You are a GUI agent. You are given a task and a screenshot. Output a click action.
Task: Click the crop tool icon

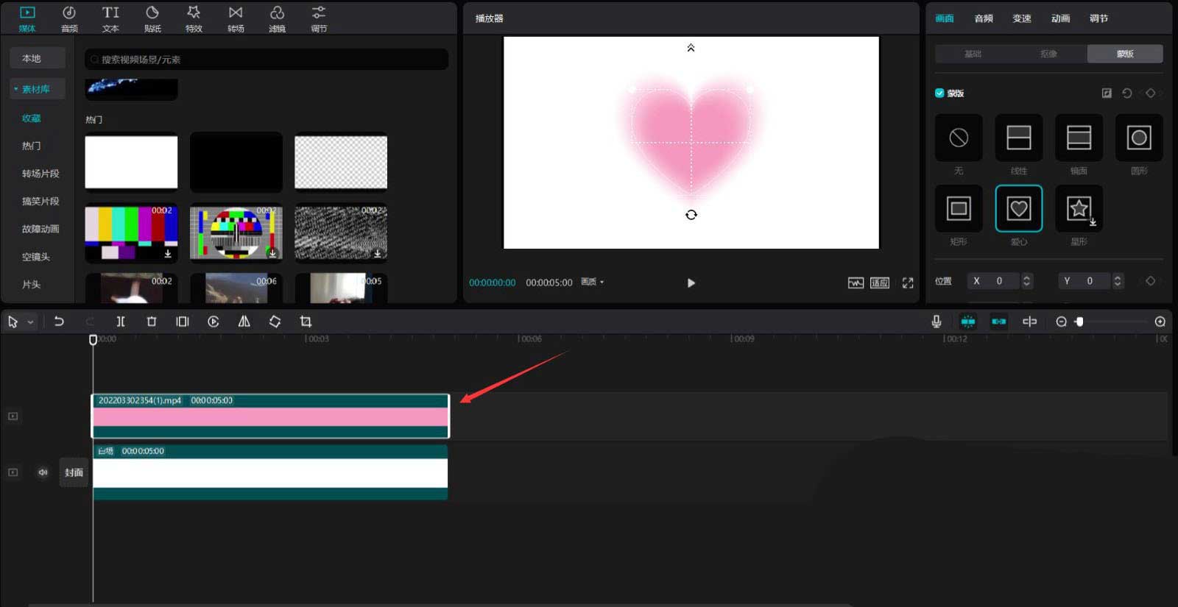point(306,322)
